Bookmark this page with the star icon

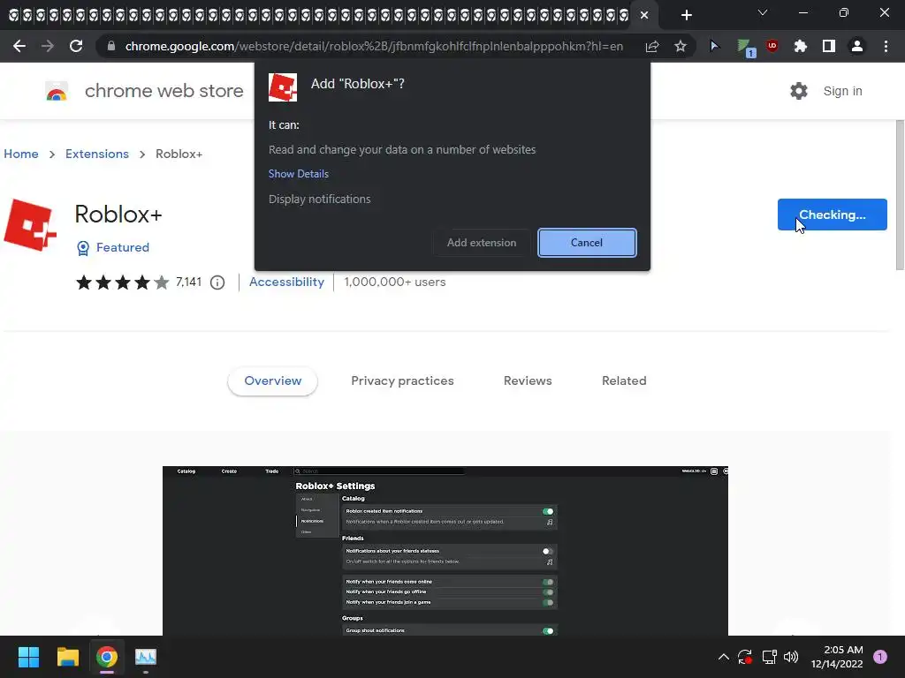[x=681, y=46]
